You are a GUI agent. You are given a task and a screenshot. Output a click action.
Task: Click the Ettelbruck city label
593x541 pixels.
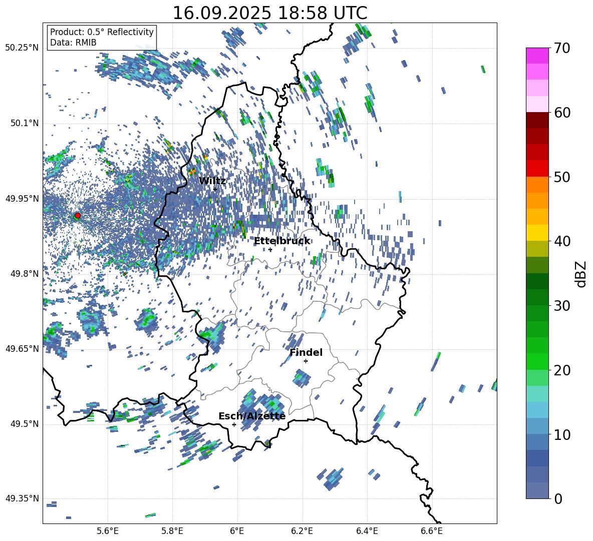(x=282, y=241)
